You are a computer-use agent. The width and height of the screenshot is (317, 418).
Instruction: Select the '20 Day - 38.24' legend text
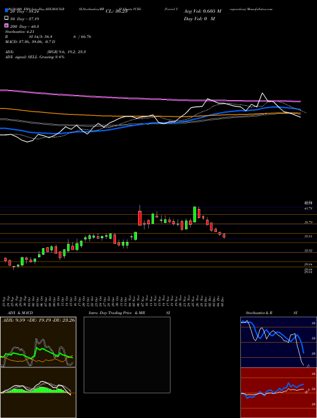(24, 12)
